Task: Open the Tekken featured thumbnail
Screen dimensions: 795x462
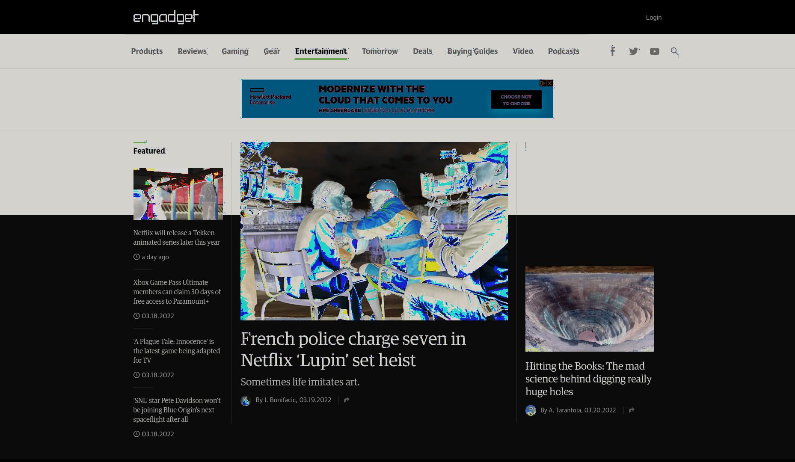Action: (x=178, y=194)
